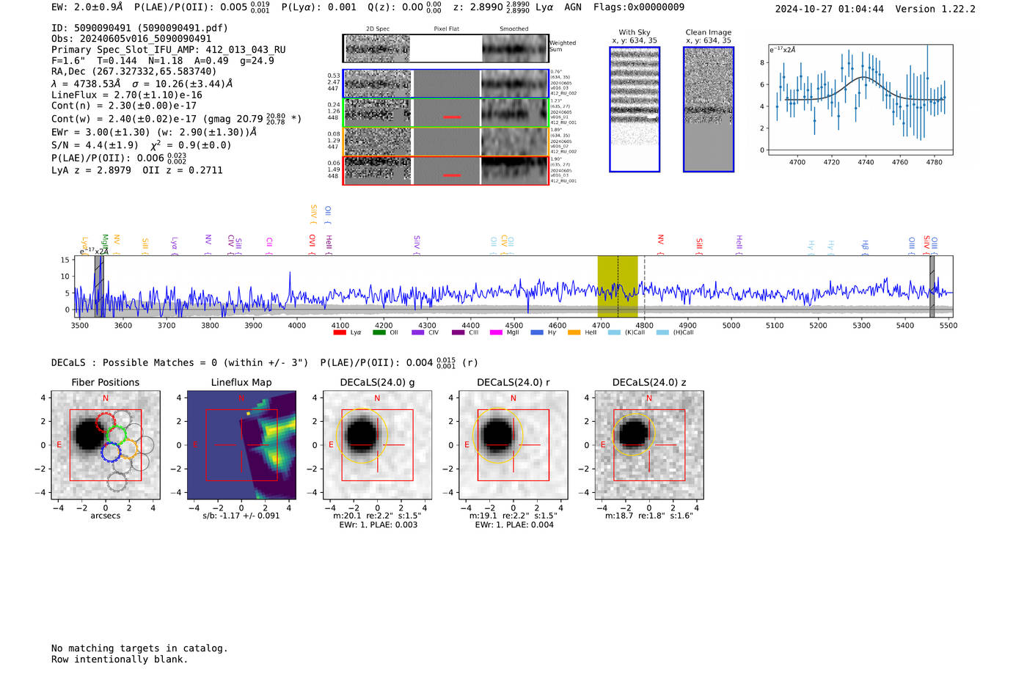Screen dimensions: 1027x699
Task: Click the Primary Spec_Slot_IFU_AMP line
Action: click(169, 50)
